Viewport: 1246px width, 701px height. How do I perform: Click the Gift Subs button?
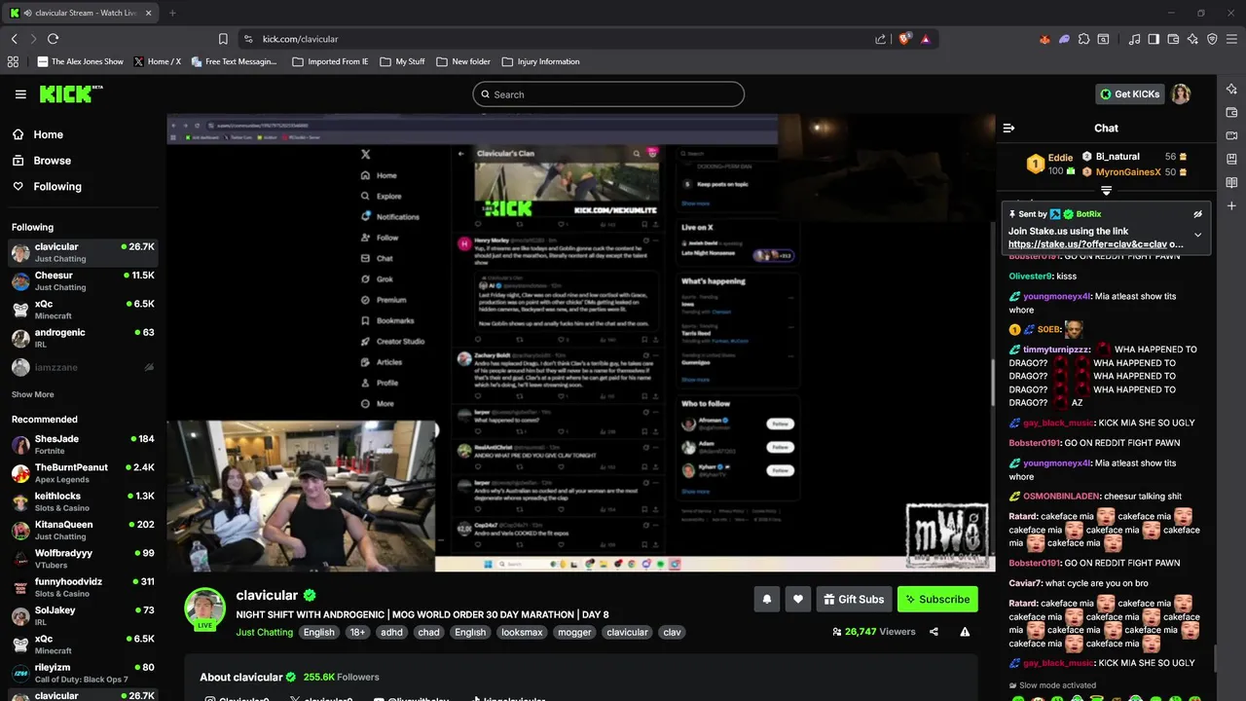(x=854, y=599)
